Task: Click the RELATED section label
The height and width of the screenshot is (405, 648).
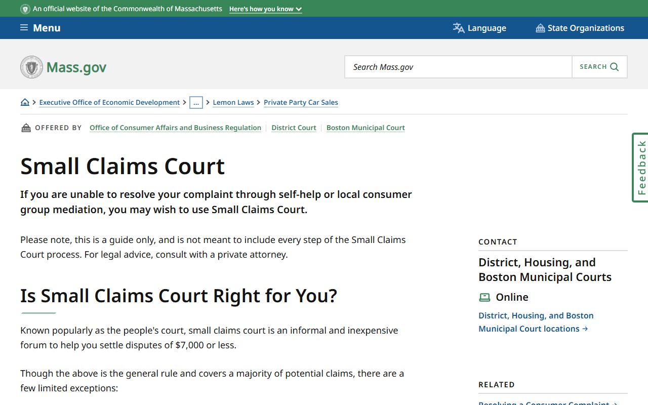Action: click(x=497, y=385)
